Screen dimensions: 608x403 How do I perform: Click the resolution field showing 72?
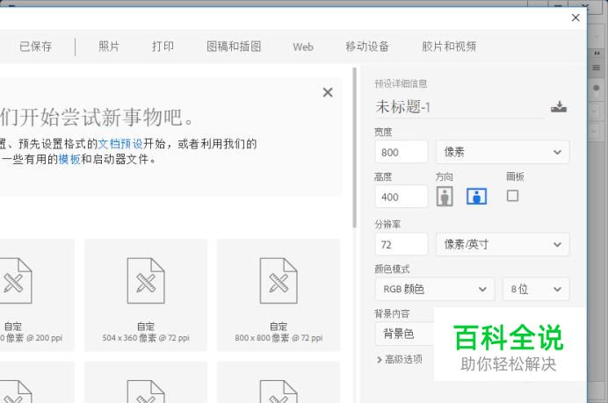click(402, 244)
